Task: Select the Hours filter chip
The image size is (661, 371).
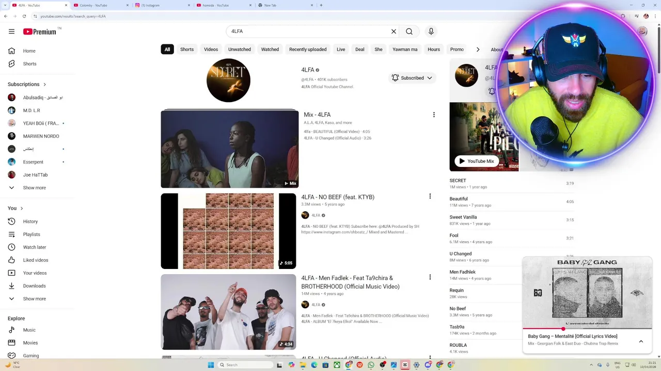Action: [434, 49]
